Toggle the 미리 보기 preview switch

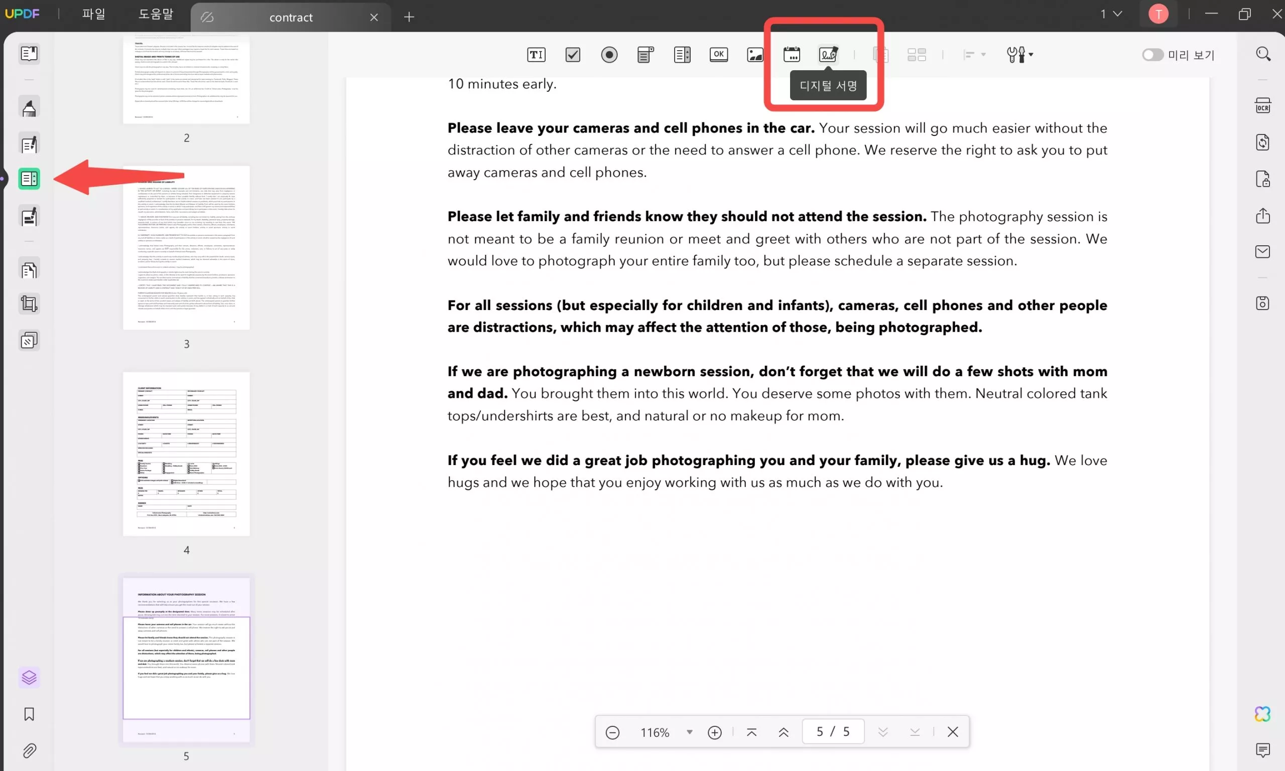point(1152,55)
